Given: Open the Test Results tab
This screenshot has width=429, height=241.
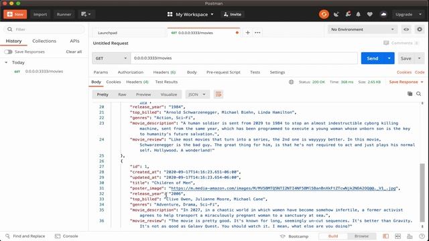Looking at the screenshot, I should pyautogui.click(x=166, y=82).
